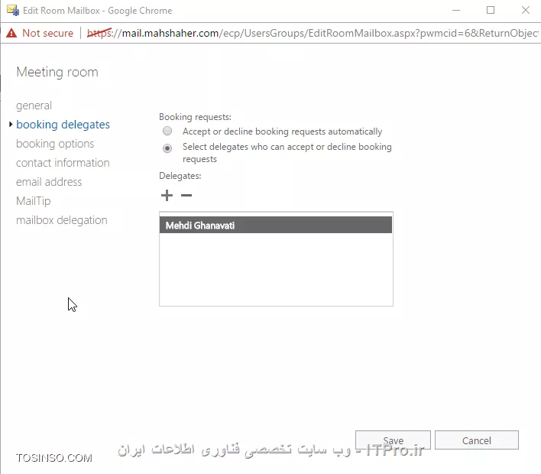This screenshot has width=541, height=474.
Task: Click the Not secure label
Action: [x=47, y=33]
